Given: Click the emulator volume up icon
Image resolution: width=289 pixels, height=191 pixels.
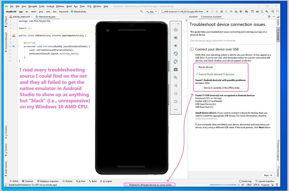Looking at the screenshot, I should tap(176, 38).
